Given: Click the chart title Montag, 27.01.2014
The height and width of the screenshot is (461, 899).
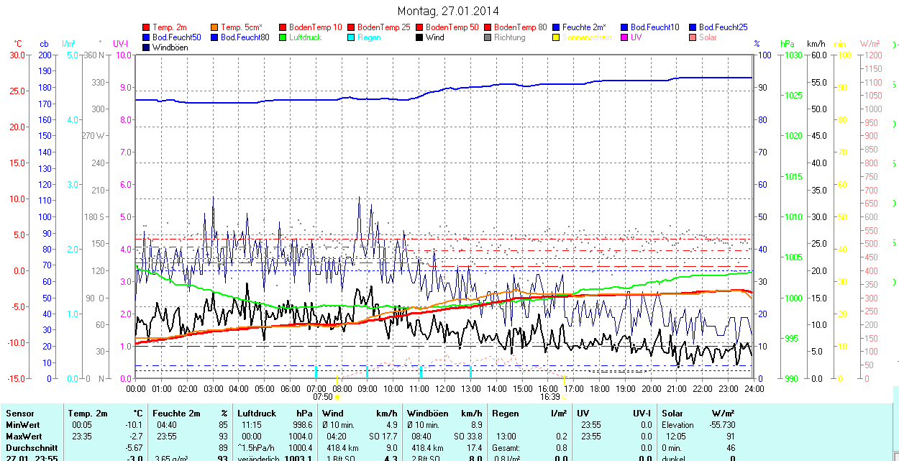Looking at the screenshot, I should [448, 11].
